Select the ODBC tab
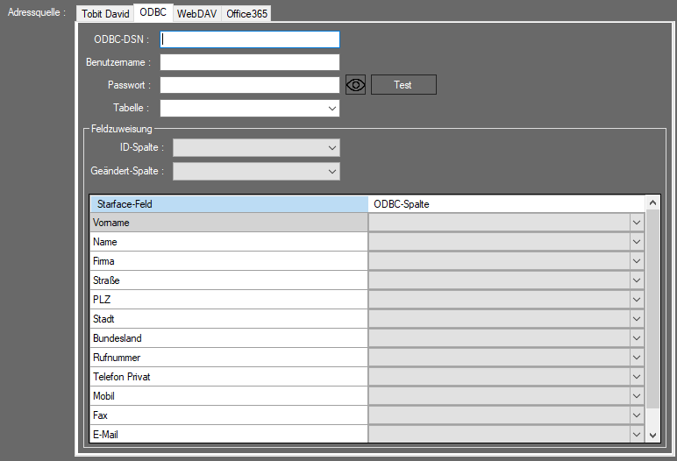The width and height of the screenshot is (677, 461). (x=153, y=13)
